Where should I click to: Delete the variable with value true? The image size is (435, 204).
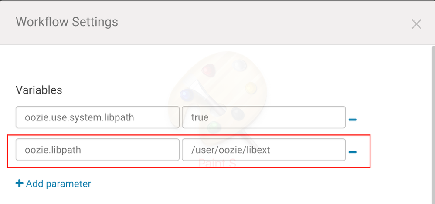click(x=353, y=119)
